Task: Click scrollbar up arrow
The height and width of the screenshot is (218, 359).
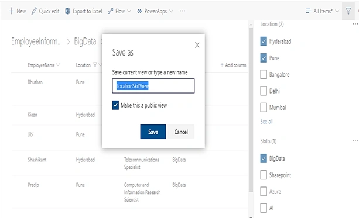Action: [x=251, y=24]
